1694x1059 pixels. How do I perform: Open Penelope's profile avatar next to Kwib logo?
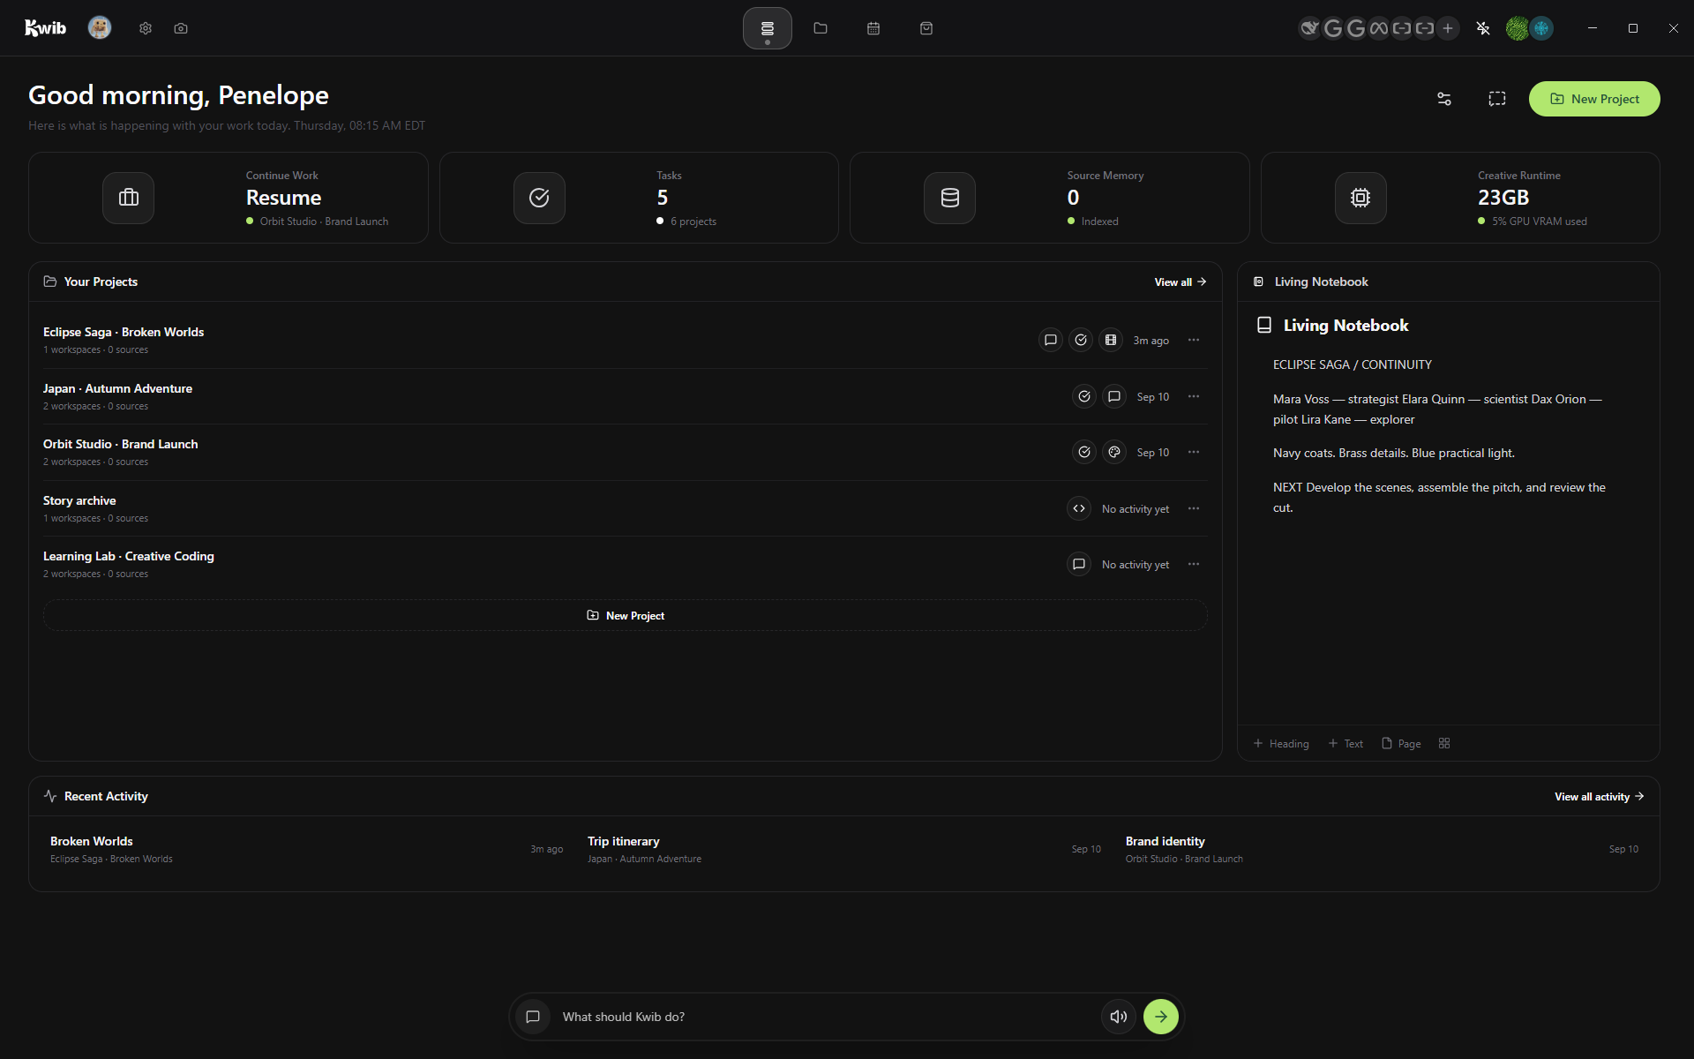click(x=100, y=28)
